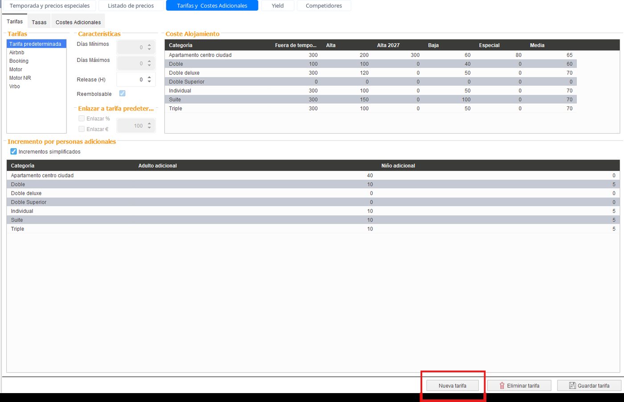Click the floppy disk icon on Guardar tarifa
Screen dimensions: 624x402
[x=572, y=386]
